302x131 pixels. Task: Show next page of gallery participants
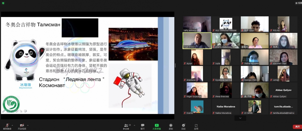[x=240, y=118]
